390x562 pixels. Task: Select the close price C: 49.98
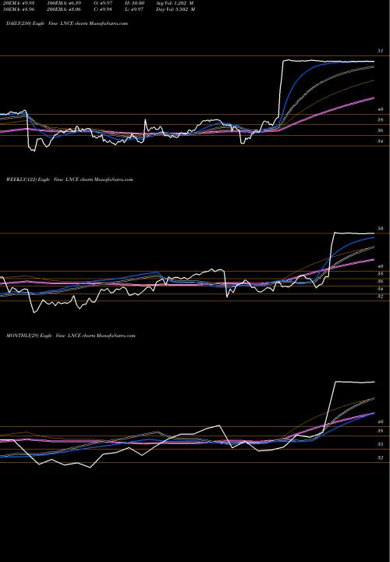click(104, 9)
